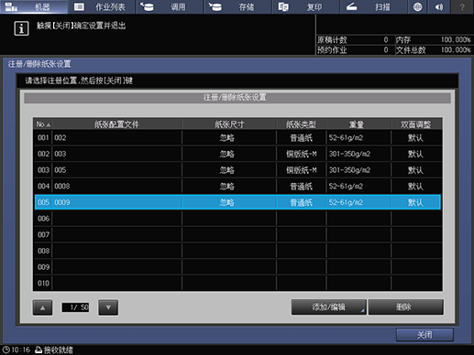
Task: Select empty row 006
Action: 237,219
